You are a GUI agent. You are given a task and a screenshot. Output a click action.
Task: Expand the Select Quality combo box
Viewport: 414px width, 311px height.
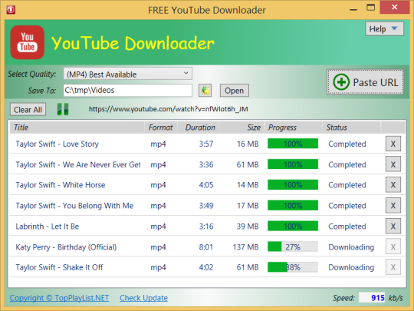[x=128, y=74]
